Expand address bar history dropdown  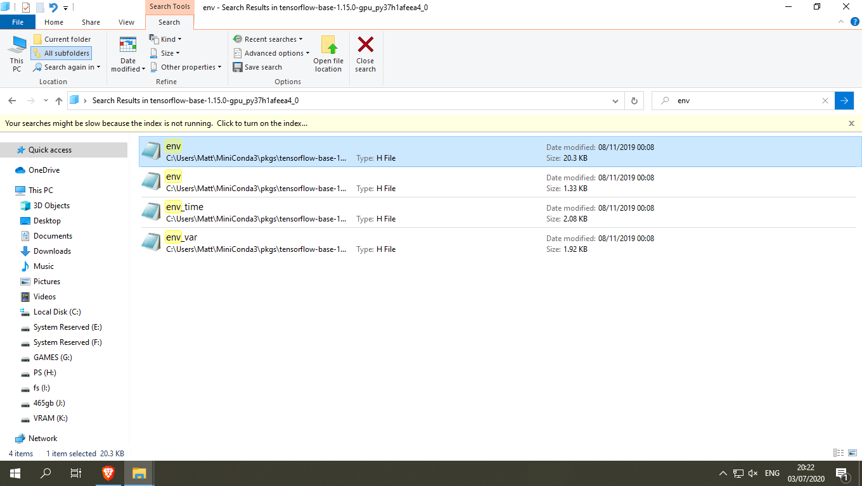[615, 101]
